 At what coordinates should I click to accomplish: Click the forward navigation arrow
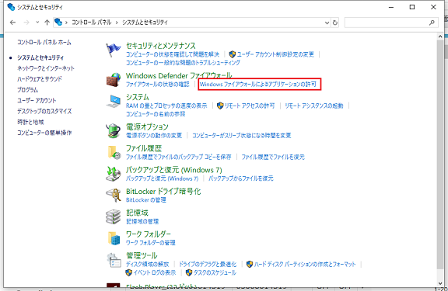pyautogui.click(x=26, y=23)
